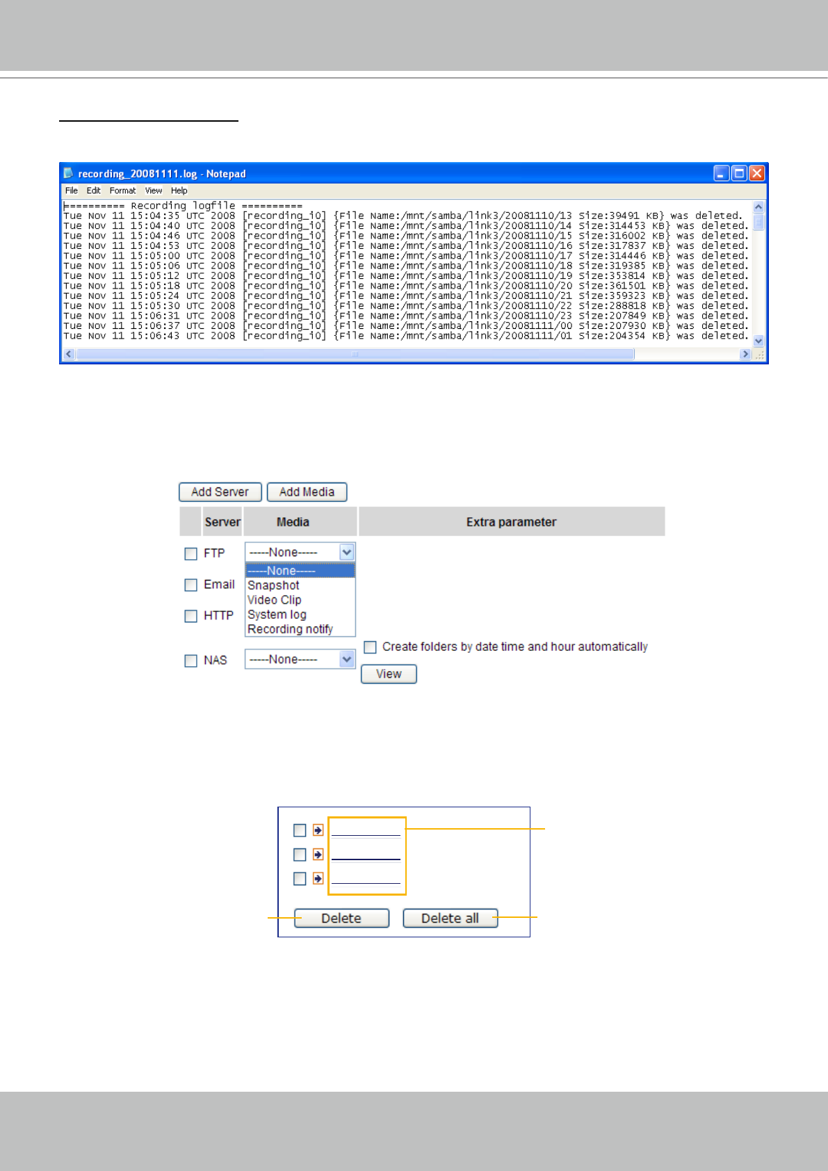The width and height of the screenshot is (828, 1171).
Task: Click Notepad horizontal scrollbar right arrow
Action: 745,354
